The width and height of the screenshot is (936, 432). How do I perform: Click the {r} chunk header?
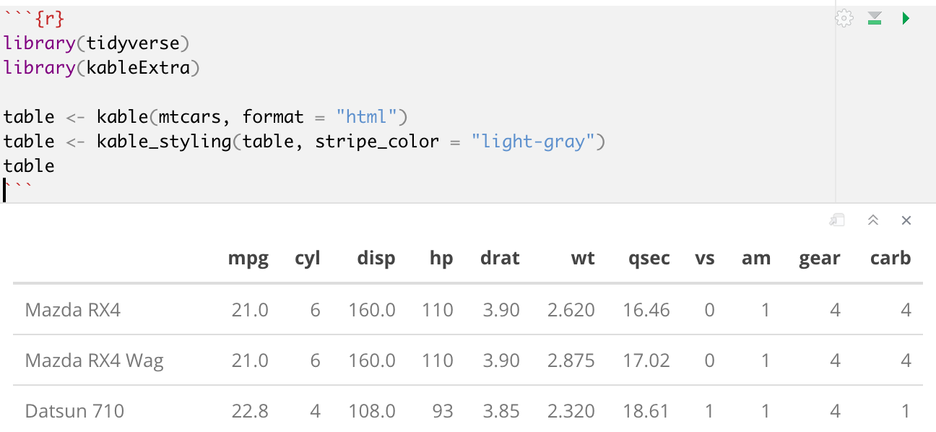[34, 18]
